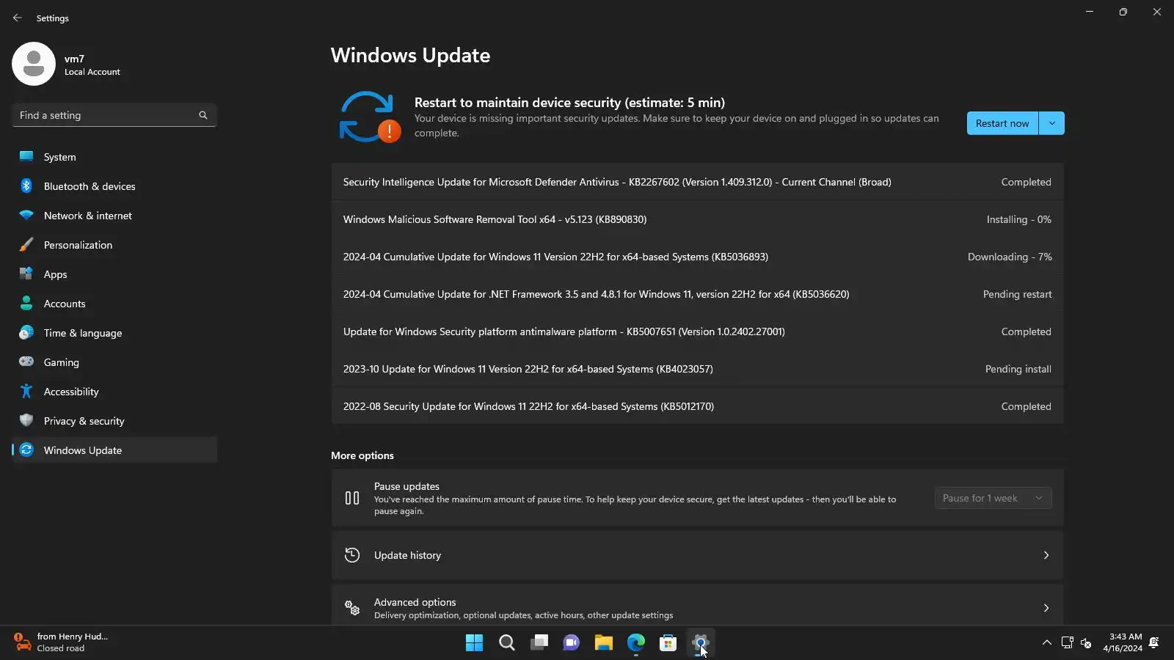The height and width of the screenshot is (660, 1174).
Task: Open File Explorer from taskbar
Action: (604, 643)
